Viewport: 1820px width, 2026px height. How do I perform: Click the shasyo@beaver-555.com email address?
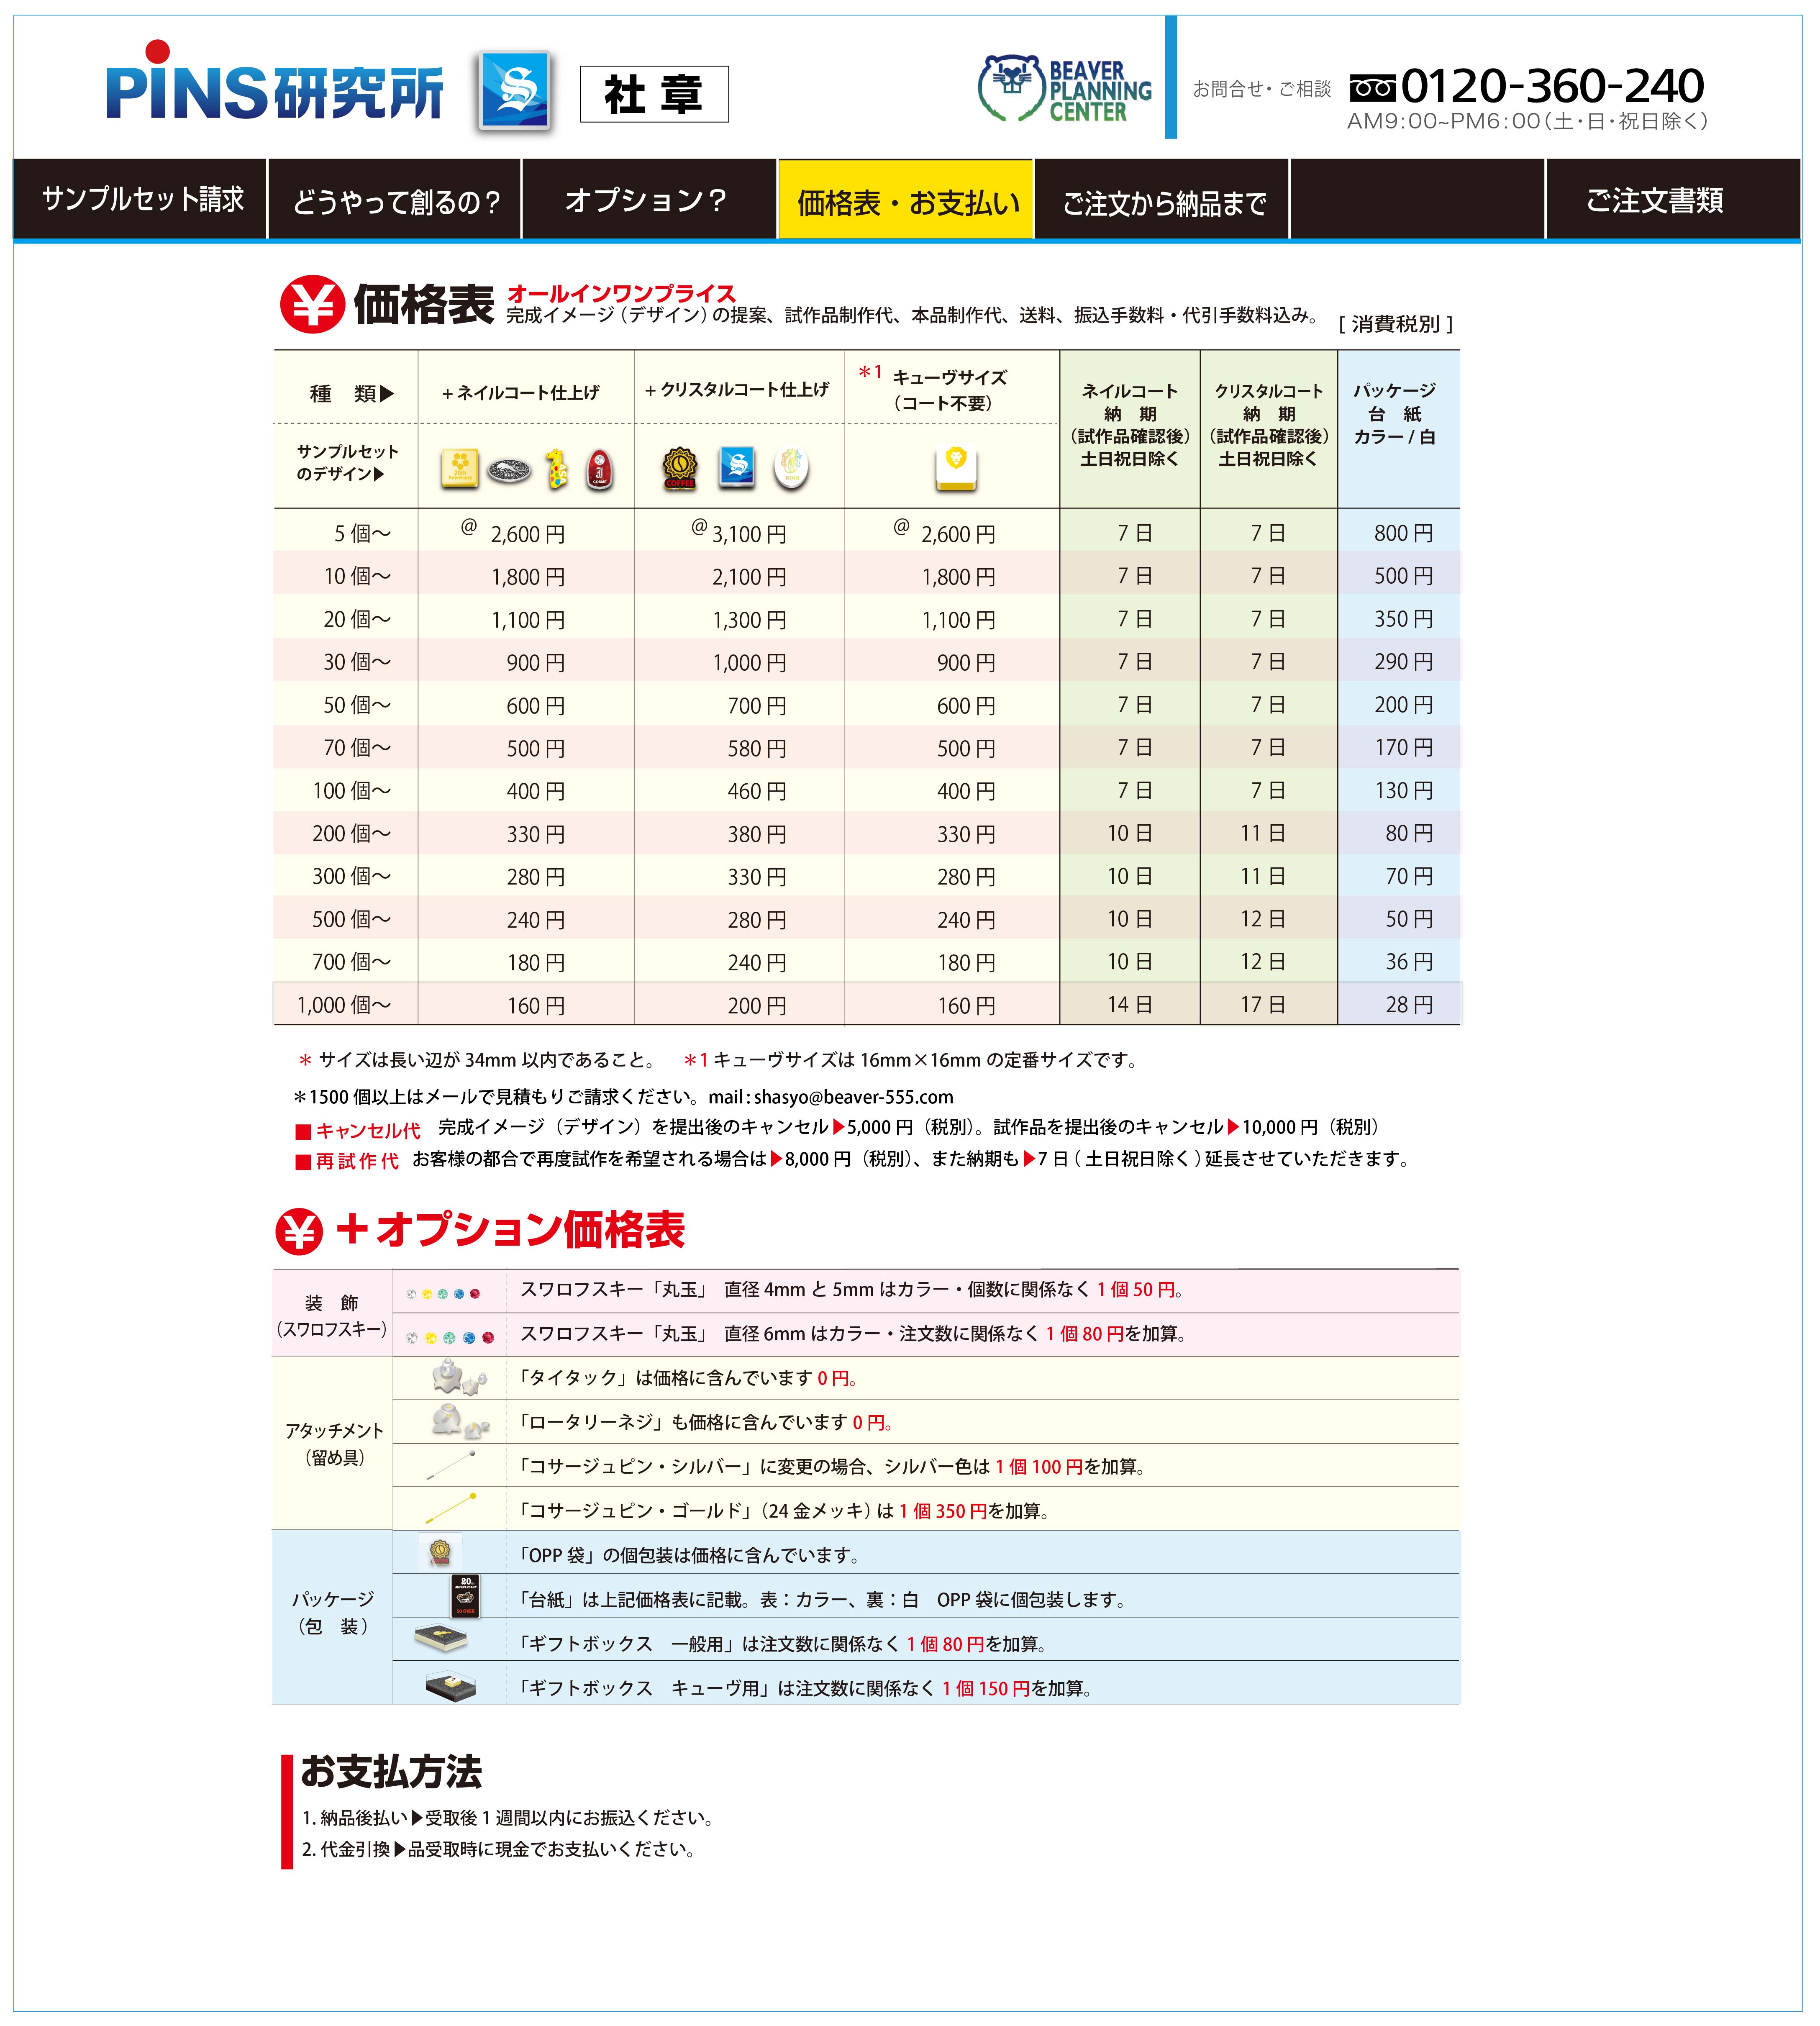click(x=853, y=1097)
